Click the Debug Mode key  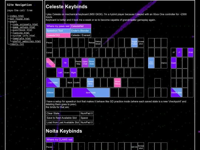pyautogui.click(x=98, y=43)
